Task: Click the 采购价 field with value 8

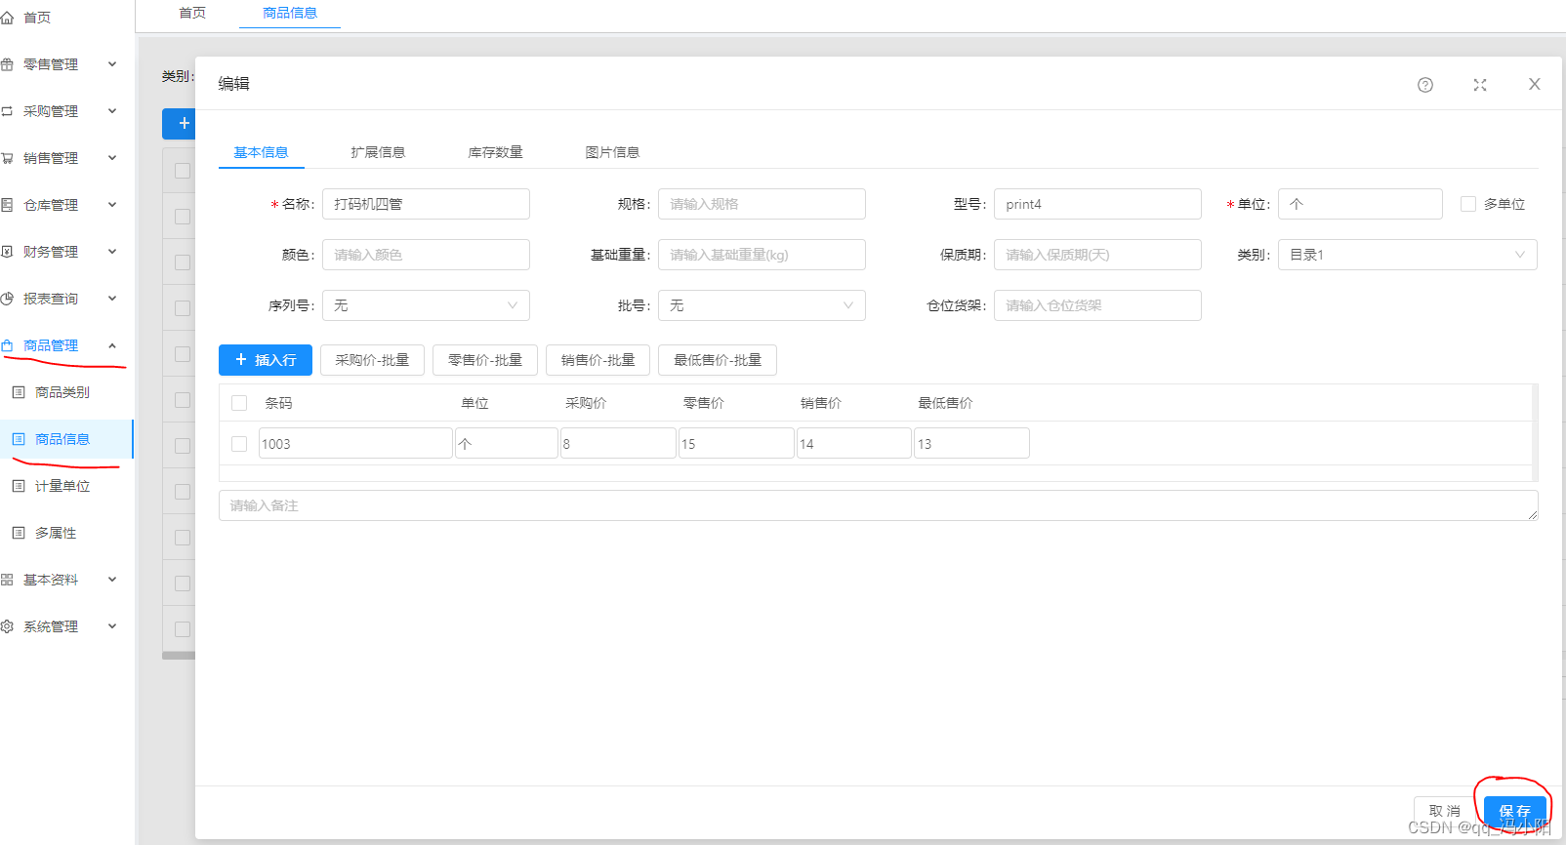Action: (x=618, y=443)
